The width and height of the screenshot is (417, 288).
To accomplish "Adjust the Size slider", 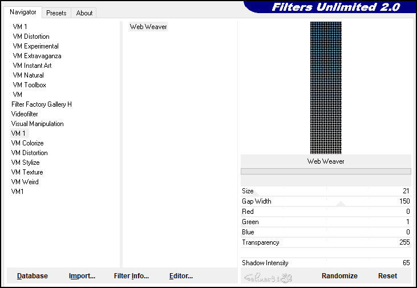I will [326, 191].
